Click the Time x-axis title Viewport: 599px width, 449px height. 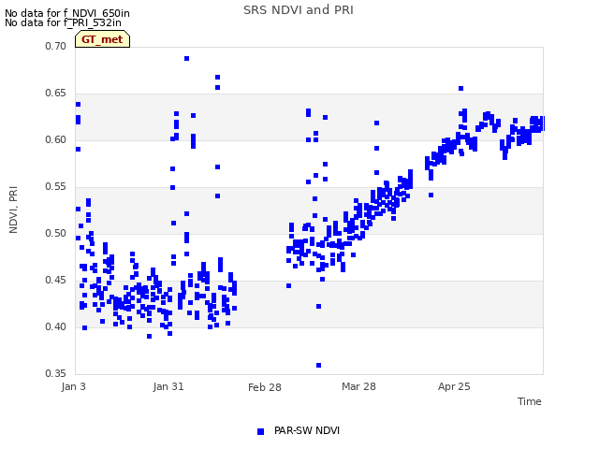coord(530,401)
